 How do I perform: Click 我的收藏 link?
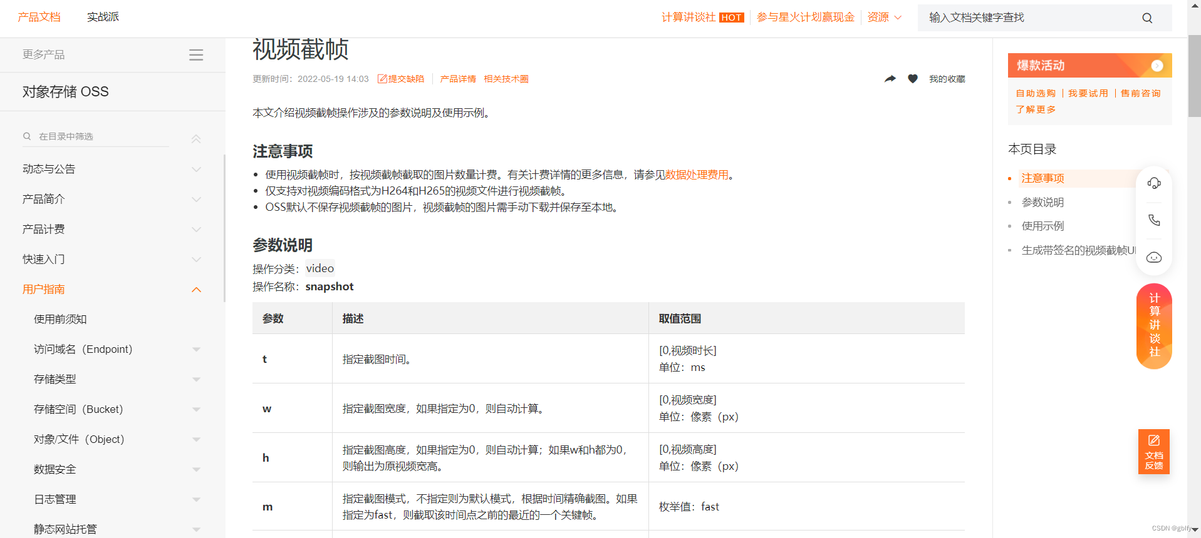(x=947, y=79)
